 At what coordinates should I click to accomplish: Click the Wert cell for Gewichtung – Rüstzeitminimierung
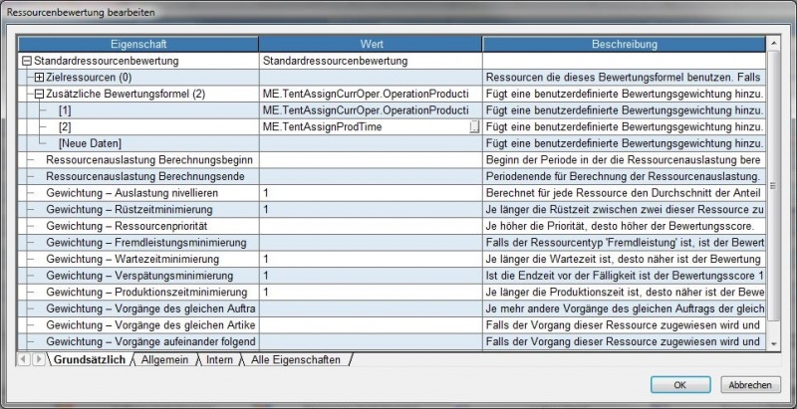(370, 210)
